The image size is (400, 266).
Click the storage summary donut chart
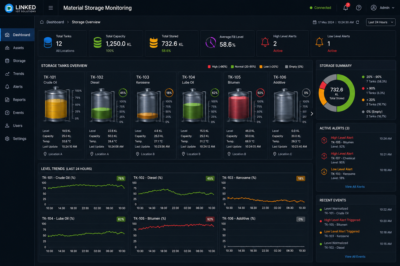(x=337, y=93)
